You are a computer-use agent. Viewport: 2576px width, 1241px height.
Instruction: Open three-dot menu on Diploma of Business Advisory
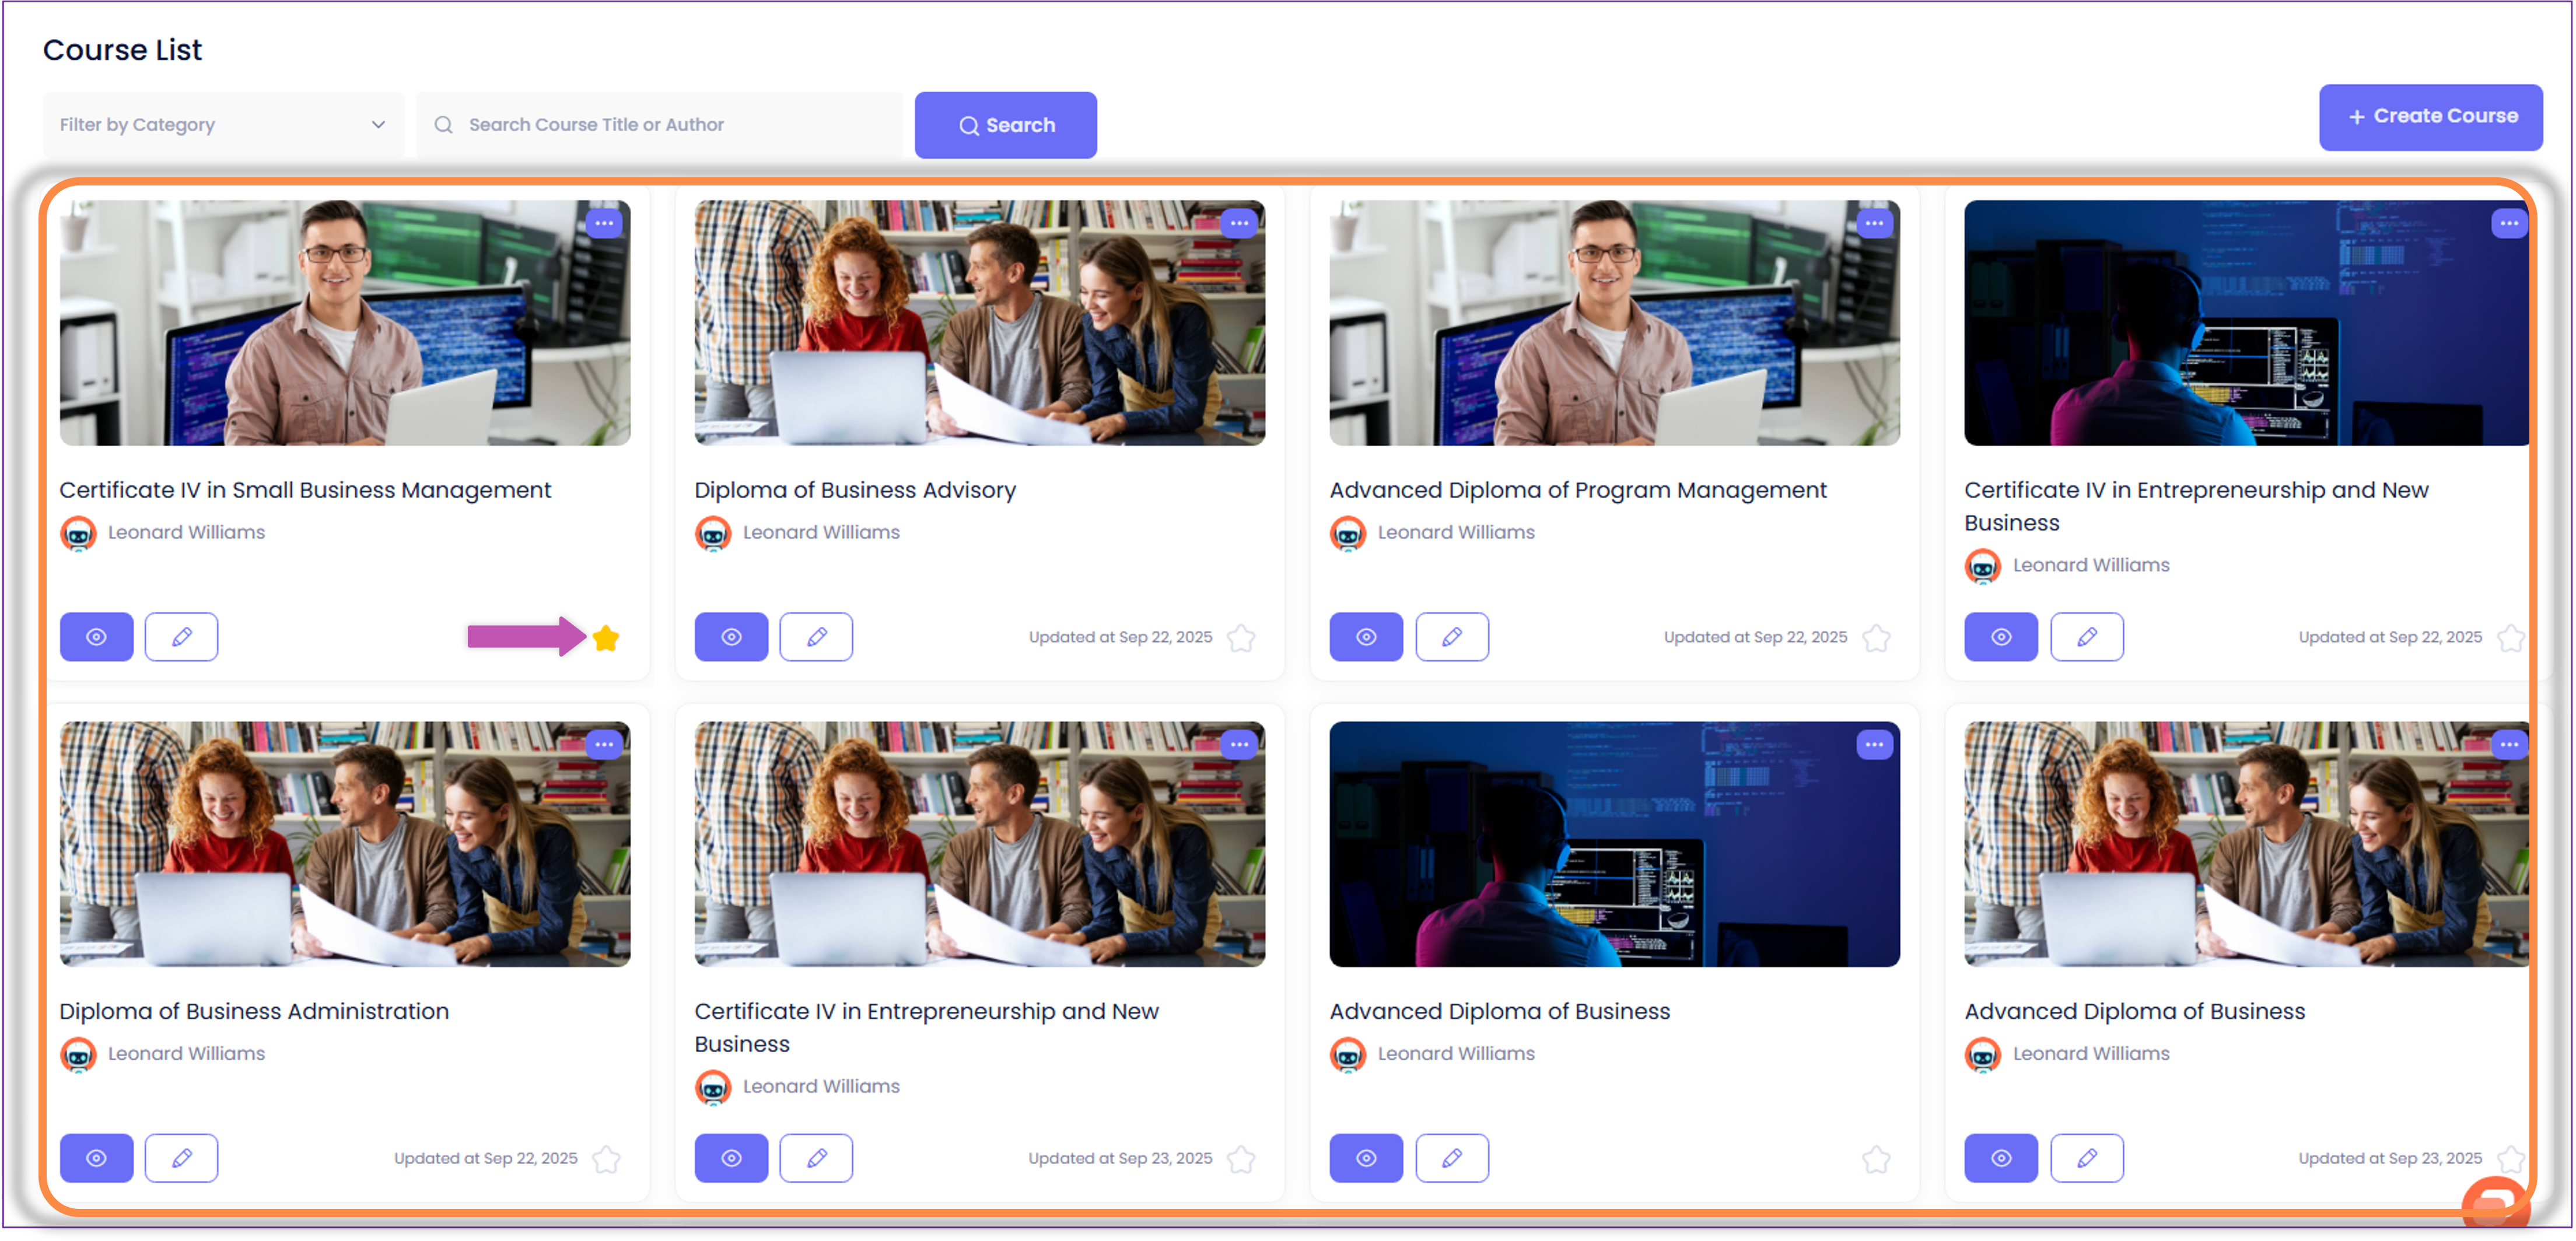coord(1239,223)
